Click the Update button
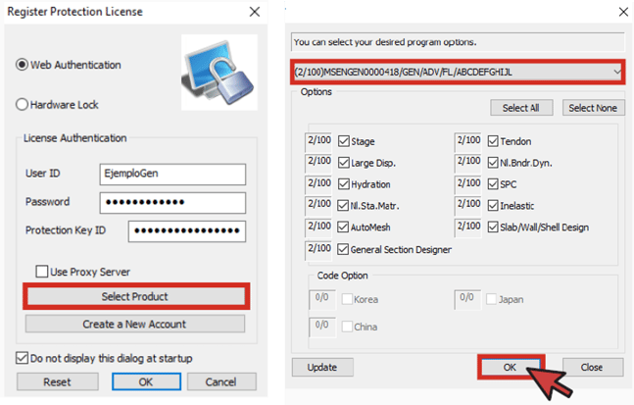This screenshot has height=405, width=634. click(x=321, y=367)
